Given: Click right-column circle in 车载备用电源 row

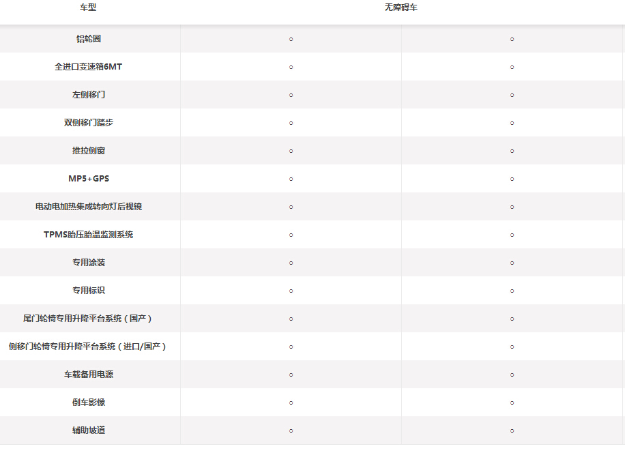Looking at the screenshot, I should tap(512, 375).
